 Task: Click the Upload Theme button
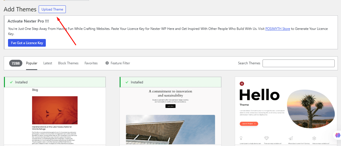coord(52,9)
